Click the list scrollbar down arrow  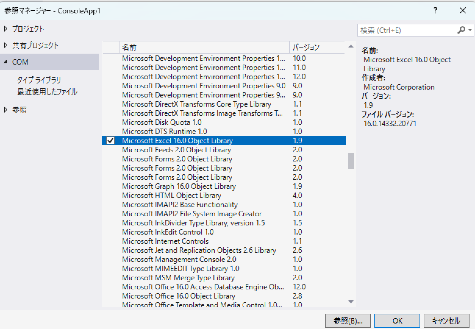(x=351, y=302)
